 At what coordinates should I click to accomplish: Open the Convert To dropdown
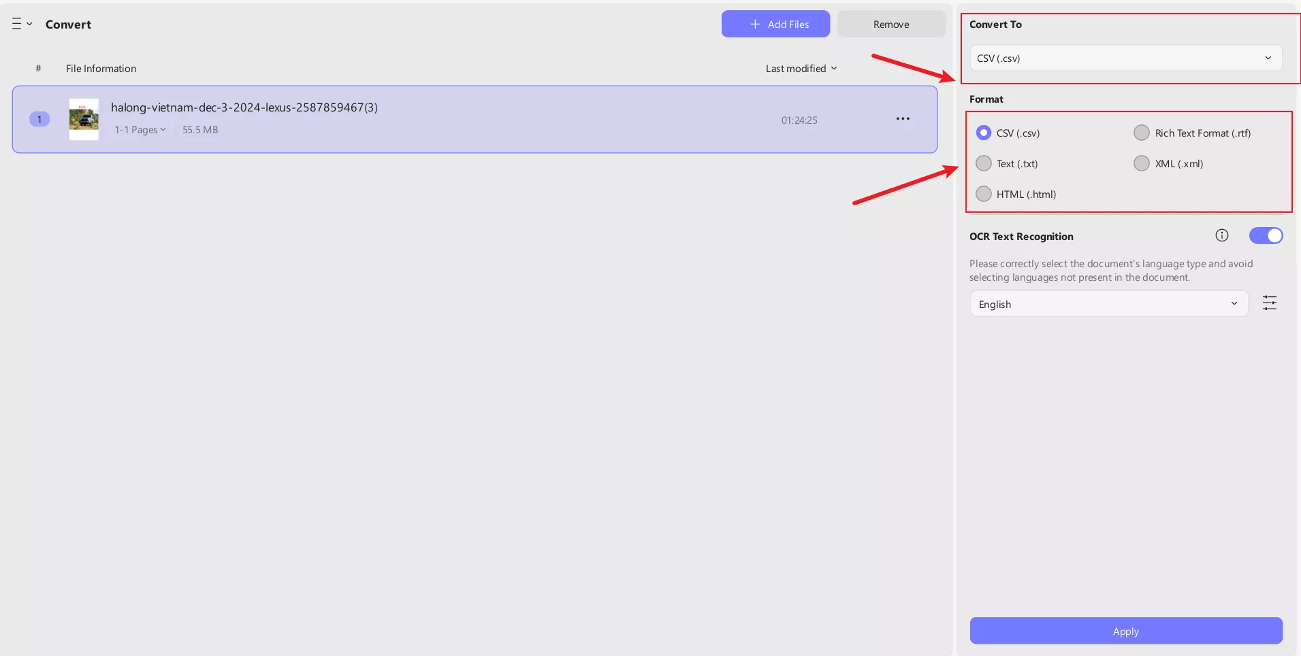(x=1125, y=58)
